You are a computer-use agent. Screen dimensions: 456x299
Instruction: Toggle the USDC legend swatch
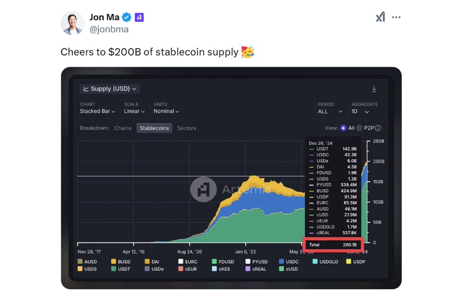click(x=282, y=261)
